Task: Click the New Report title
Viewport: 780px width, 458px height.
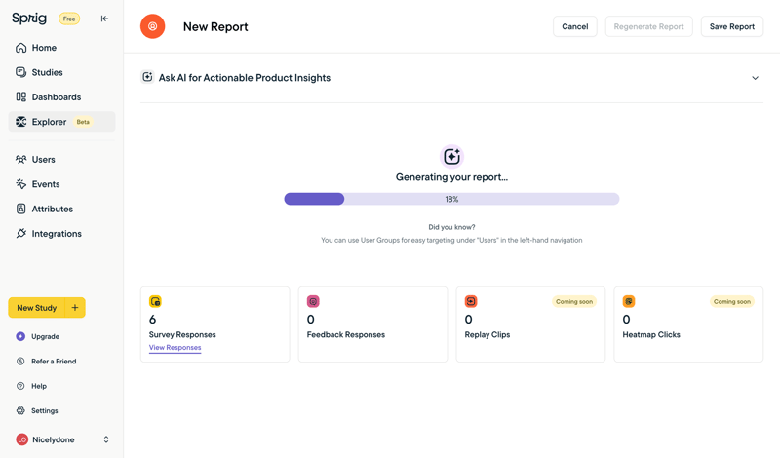Action: (215, 27)
